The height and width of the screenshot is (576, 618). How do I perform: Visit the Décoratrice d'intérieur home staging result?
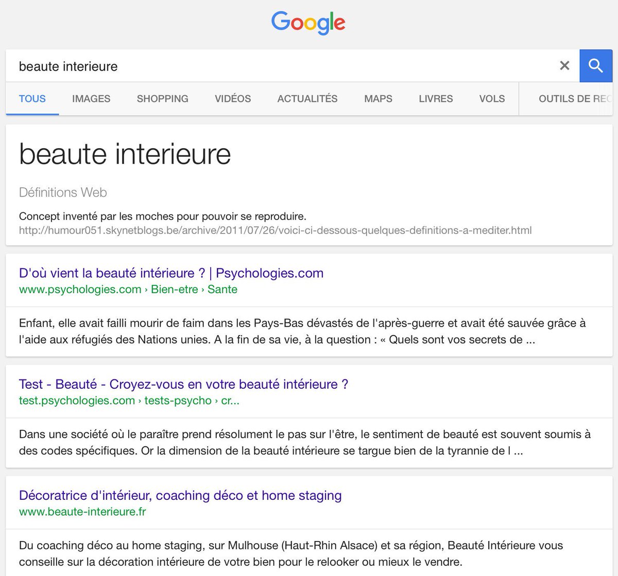tap(180, 495)
